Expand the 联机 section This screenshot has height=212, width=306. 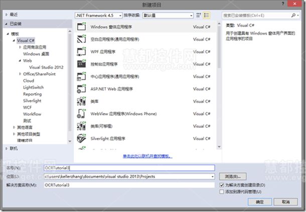point(6,148)
